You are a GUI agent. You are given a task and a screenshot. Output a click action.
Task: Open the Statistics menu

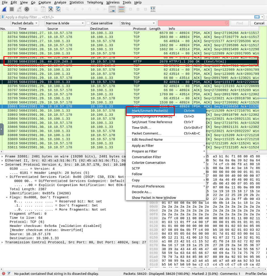77,3
